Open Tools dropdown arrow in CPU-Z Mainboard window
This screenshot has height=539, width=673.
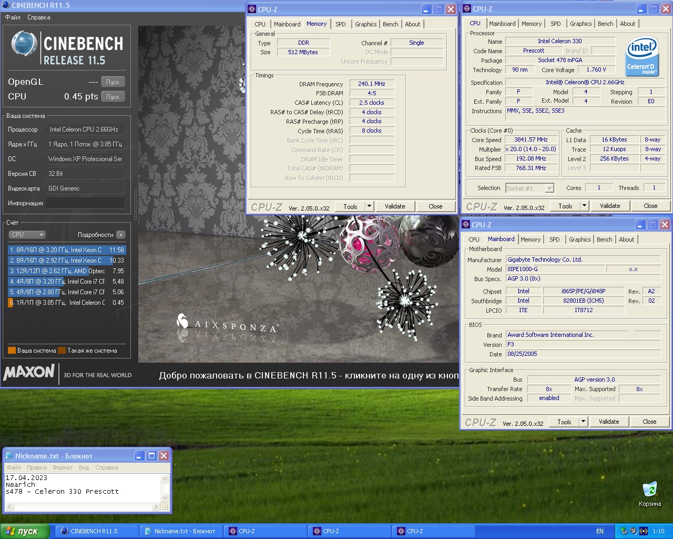tap(583, 422)
